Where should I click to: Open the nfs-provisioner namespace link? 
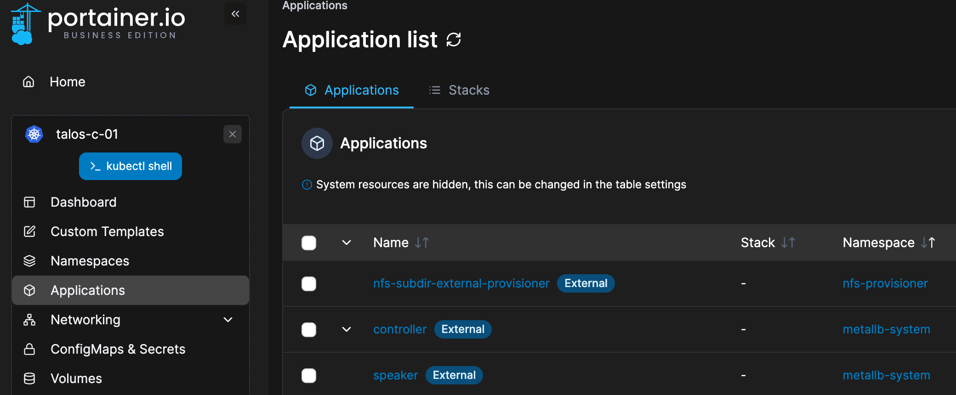(x=885, y=283)
